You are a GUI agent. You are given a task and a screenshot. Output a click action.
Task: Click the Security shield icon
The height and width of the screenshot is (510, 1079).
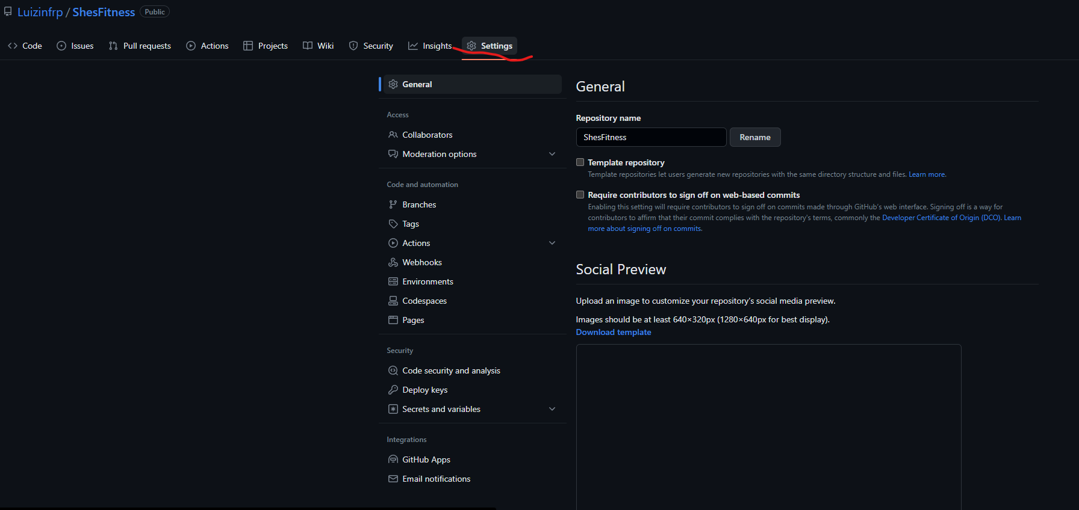tap(353, 46)
